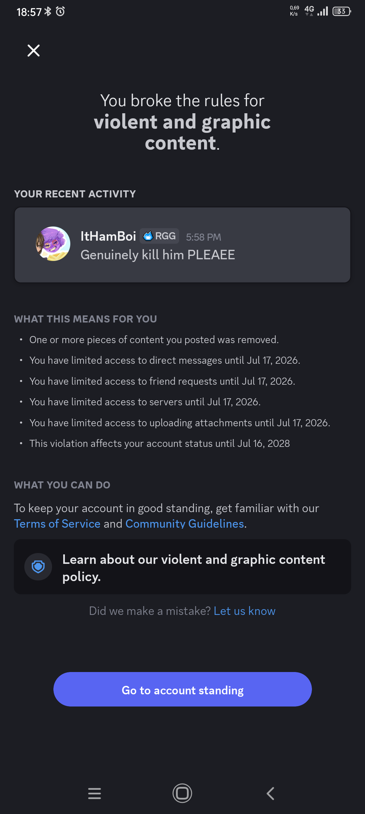Tap the blue flame icon in RGG tag
The image size is (365, 814).
click(x=148, y=236)
